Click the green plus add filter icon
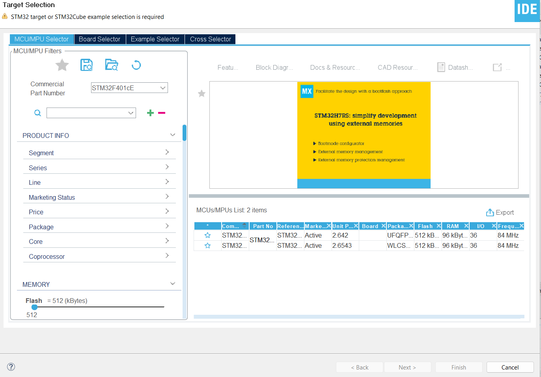The width and height of the screenshot is (541, 377). pos(150,113)
